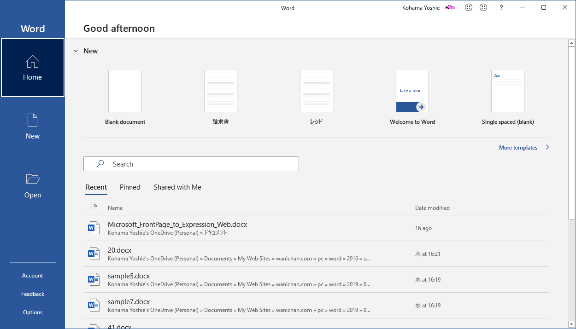Send a frown feedback face icon
This screenshot has height=329, width=576.
[483, 8]
